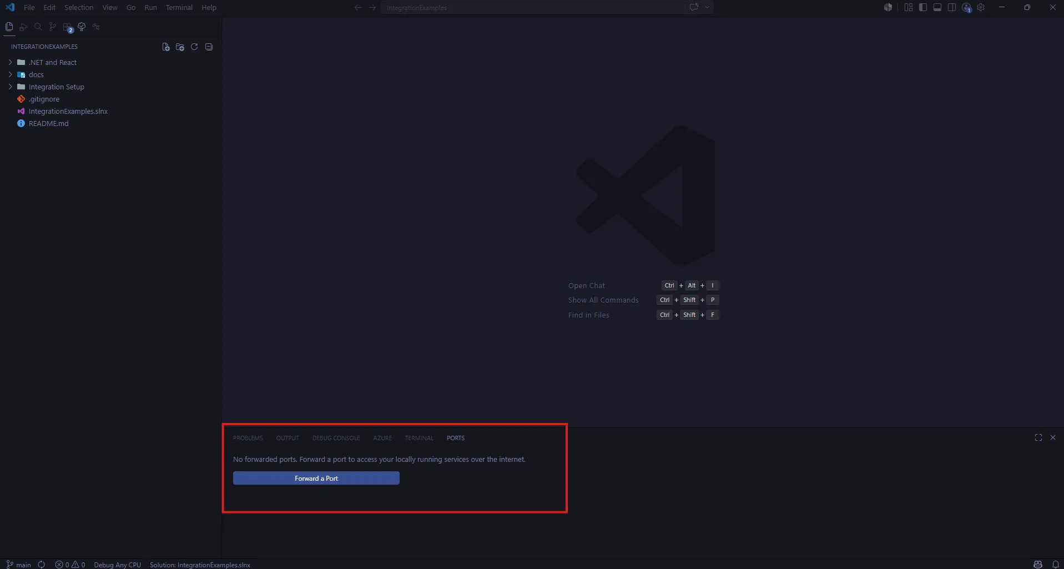
Task: Open the Source Control view icon
Action: click(52, 27)
